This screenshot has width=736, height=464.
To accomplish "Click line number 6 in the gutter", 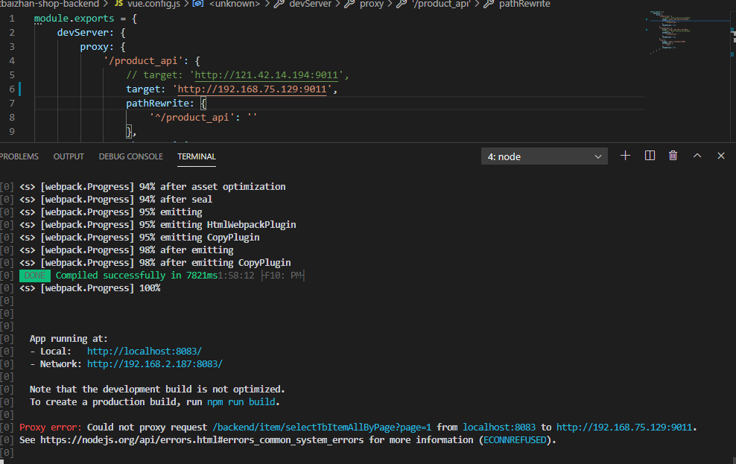I will point(12,89).
